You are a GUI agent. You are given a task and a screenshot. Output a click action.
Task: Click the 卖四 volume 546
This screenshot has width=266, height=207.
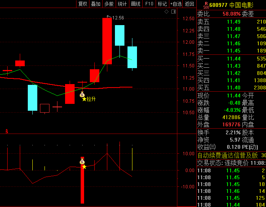click(261, 29)
